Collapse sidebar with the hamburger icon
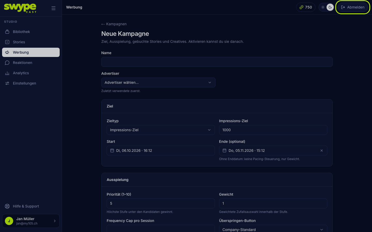Viewport: 372px width, 232px height. coord(53,8)
